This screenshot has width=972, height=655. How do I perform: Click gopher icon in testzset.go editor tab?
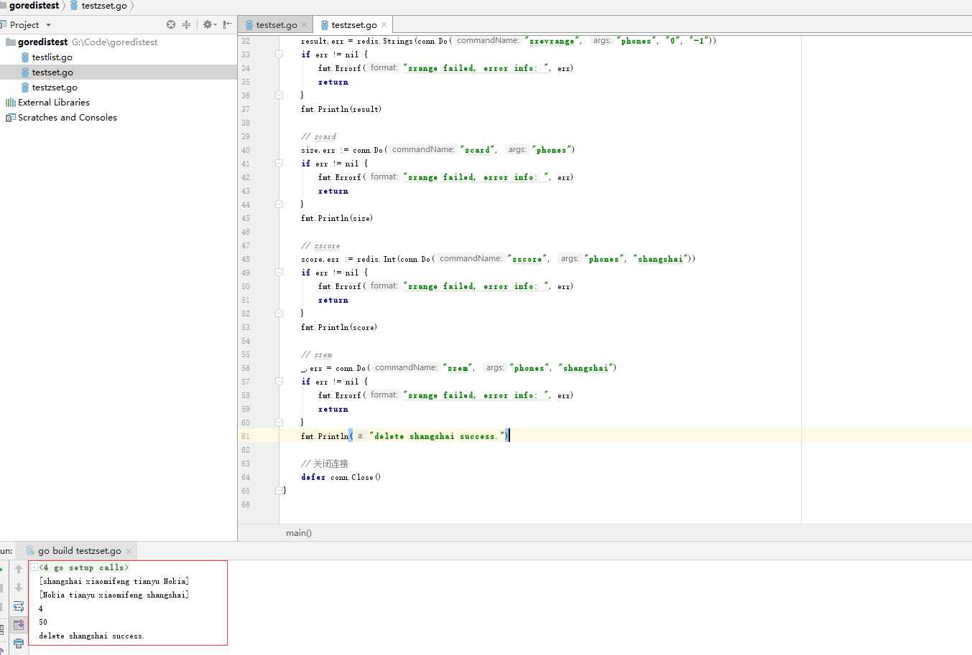pos(325,25)
